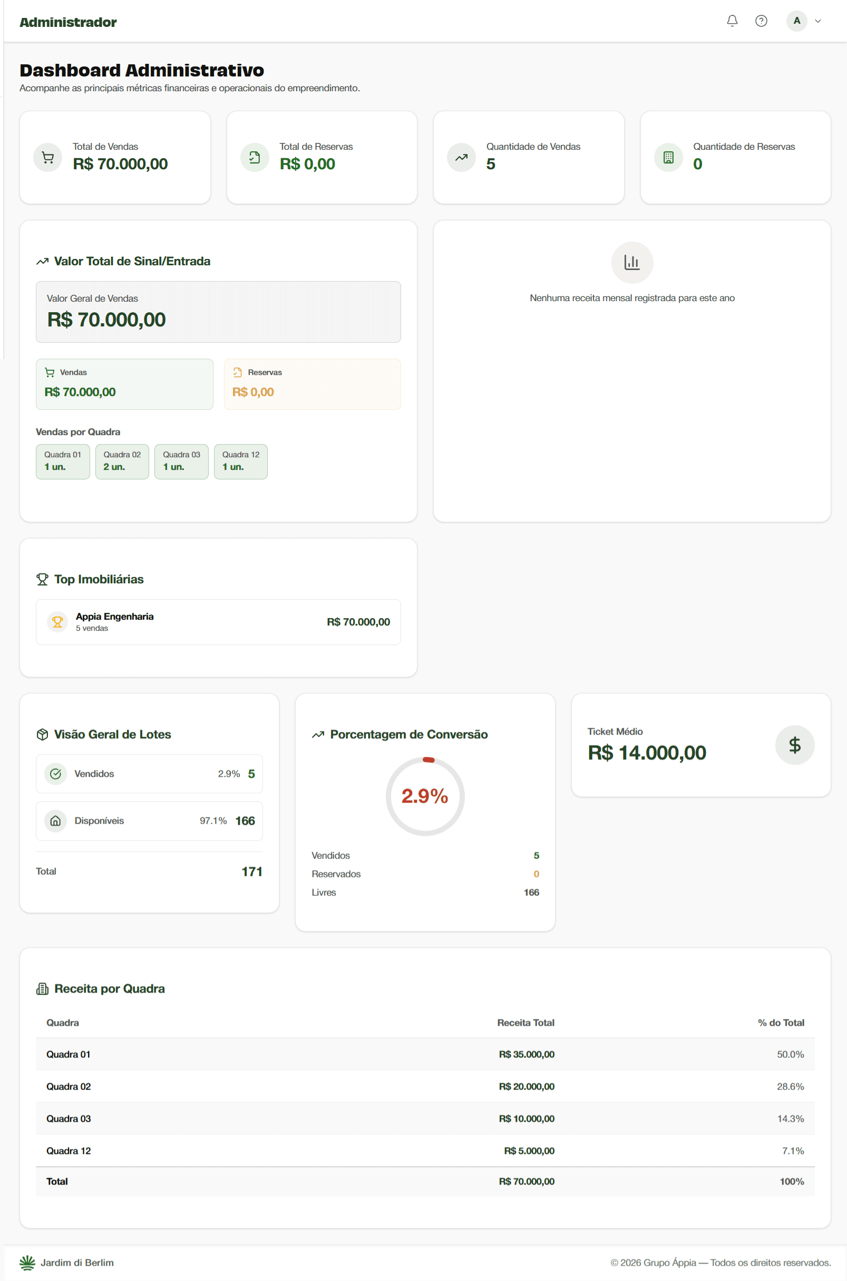Select the Quadra 12 chip
The width and height of the screenshot is (847, 1281).
(240, 461)
